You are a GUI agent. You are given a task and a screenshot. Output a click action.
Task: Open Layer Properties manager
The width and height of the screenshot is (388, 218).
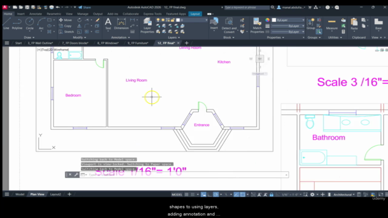click(x=147, y=25)
